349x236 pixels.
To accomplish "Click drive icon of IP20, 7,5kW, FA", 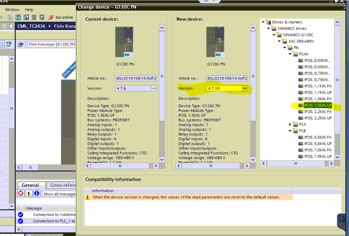I will tap(301, 150).
